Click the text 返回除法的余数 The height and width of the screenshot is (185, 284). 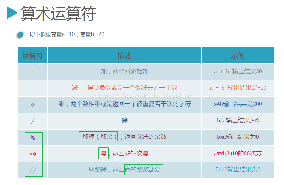click(146, 137)
